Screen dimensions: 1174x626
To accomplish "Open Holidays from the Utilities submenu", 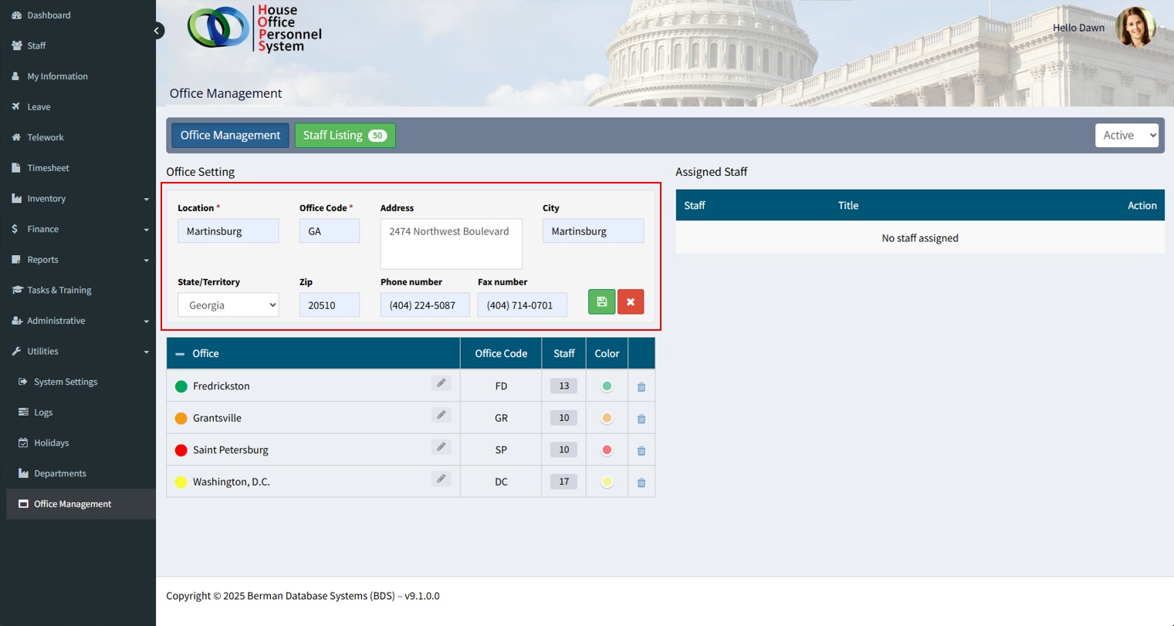I will 51,443.
